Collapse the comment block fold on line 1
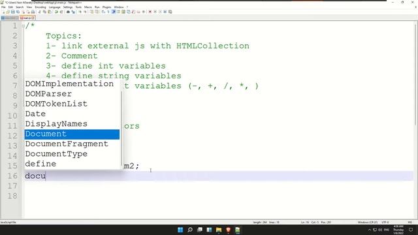 click(x=24, y=26)
